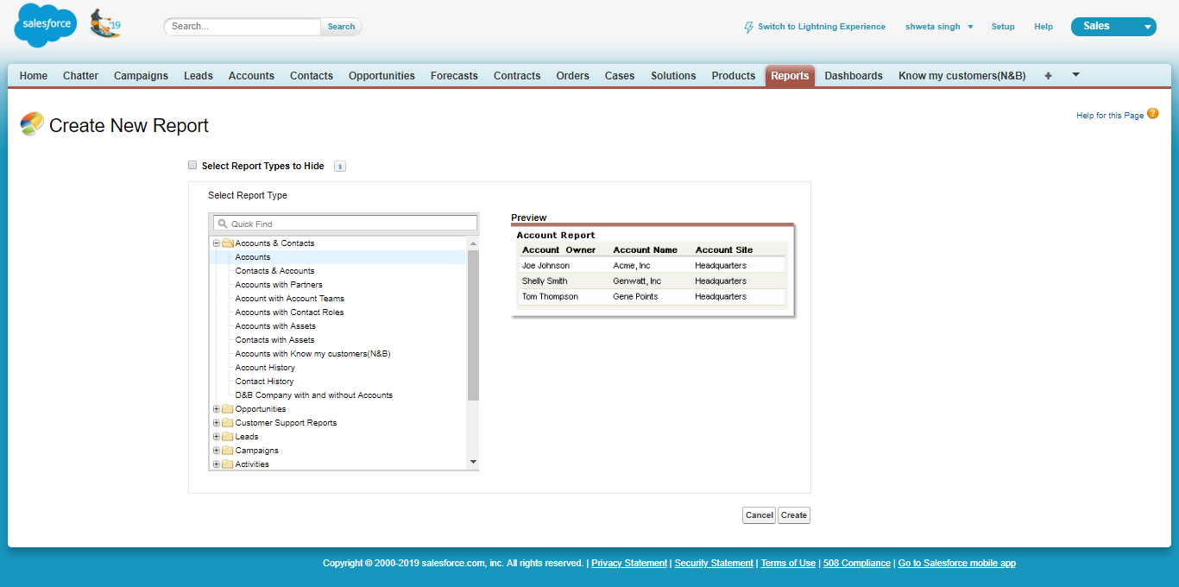This screenshot has width=1179, height=587.
Task: Click the Accounts & Contacts folder icon
Action: coord(228,243)
